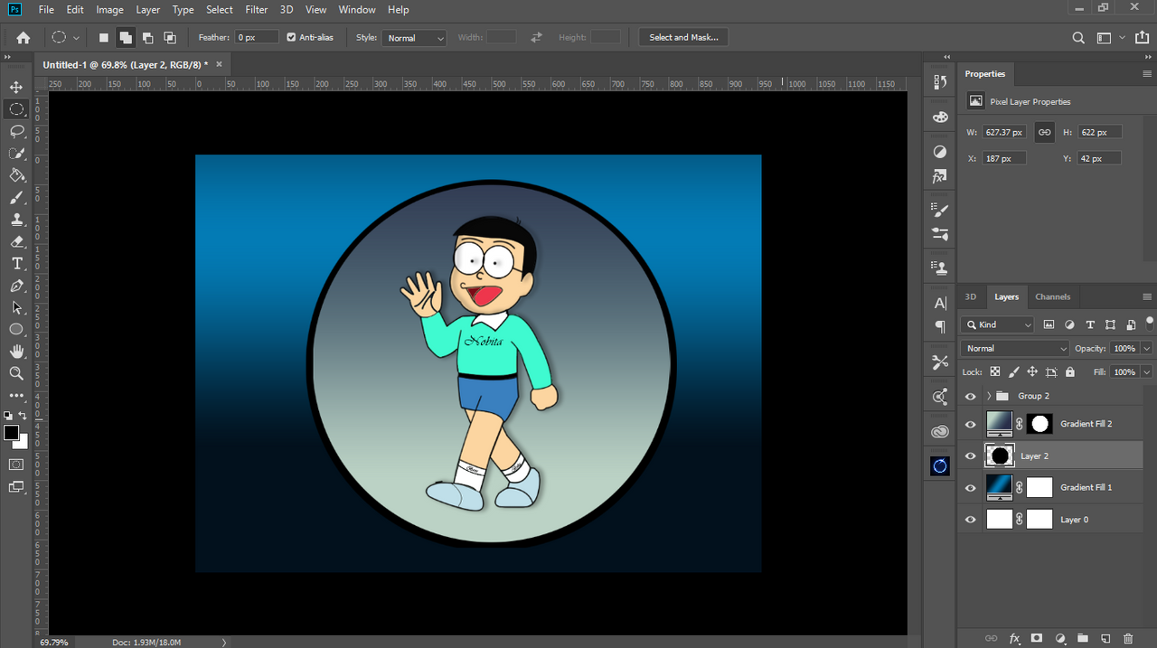The width and height of the screenshot is (1157, 648).
Task: Select the Paint Bucket tool
Action: pyautogui.click(x=16, y=175)
